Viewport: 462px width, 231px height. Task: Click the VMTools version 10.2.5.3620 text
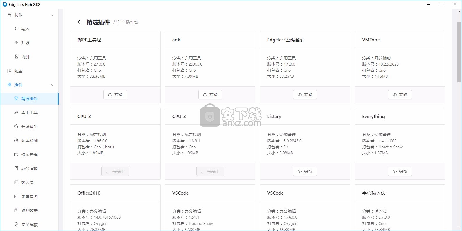point(380,64)
